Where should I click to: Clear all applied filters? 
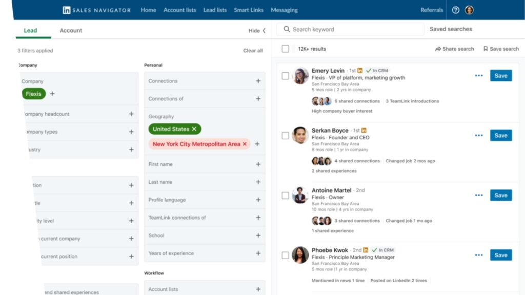pyautogui.click(x=253, y=51)
